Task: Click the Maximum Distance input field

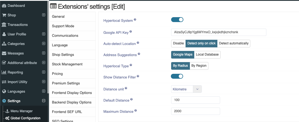Action: click(x=195, y=111)
